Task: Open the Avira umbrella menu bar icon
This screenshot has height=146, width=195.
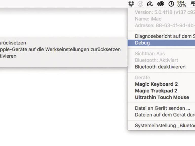Action: click(x=150, y=4)
